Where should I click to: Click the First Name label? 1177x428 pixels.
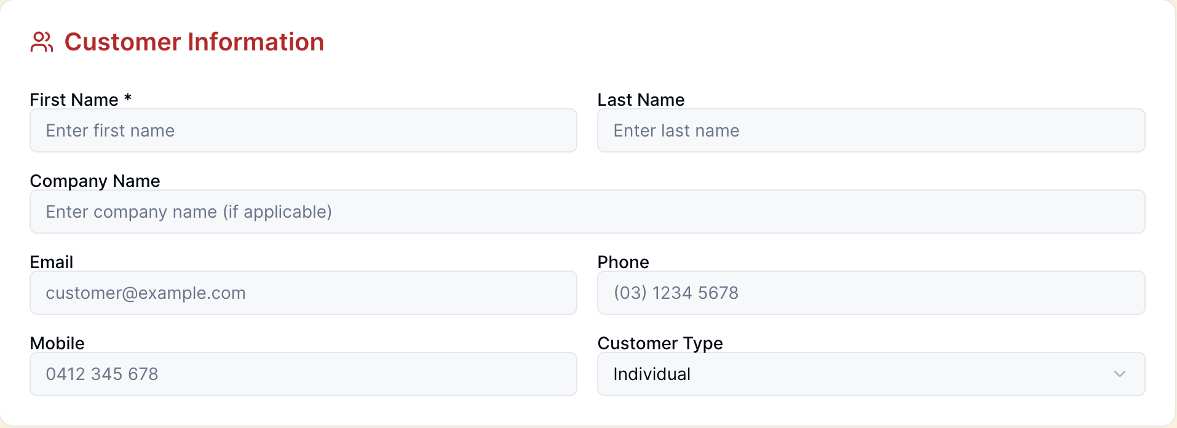[x=74, y=100]
